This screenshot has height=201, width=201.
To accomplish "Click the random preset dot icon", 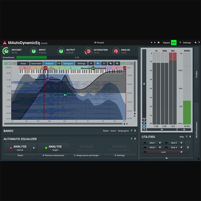I will tap(159, 42).
